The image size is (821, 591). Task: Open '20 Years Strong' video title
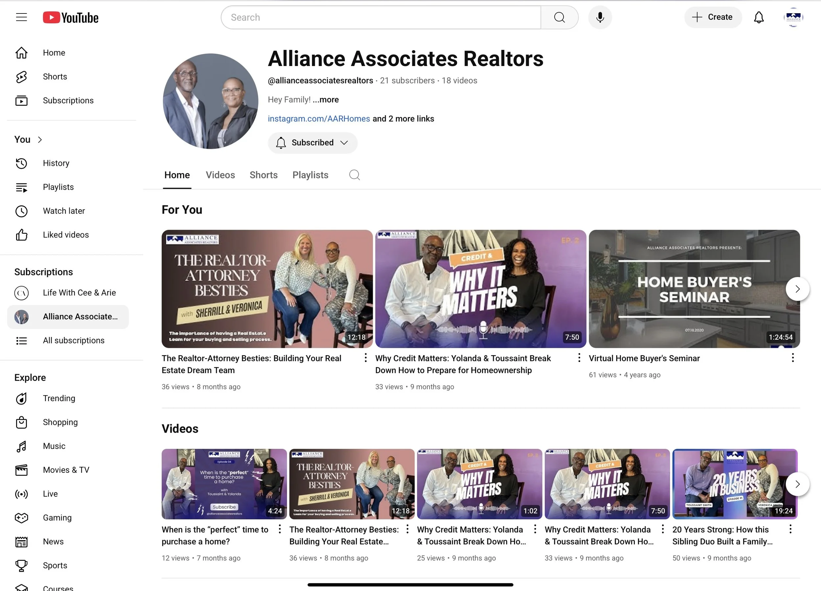click(x=722, y=535)
